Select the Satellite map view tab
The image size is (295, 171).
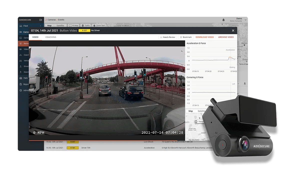coord(60,25)
